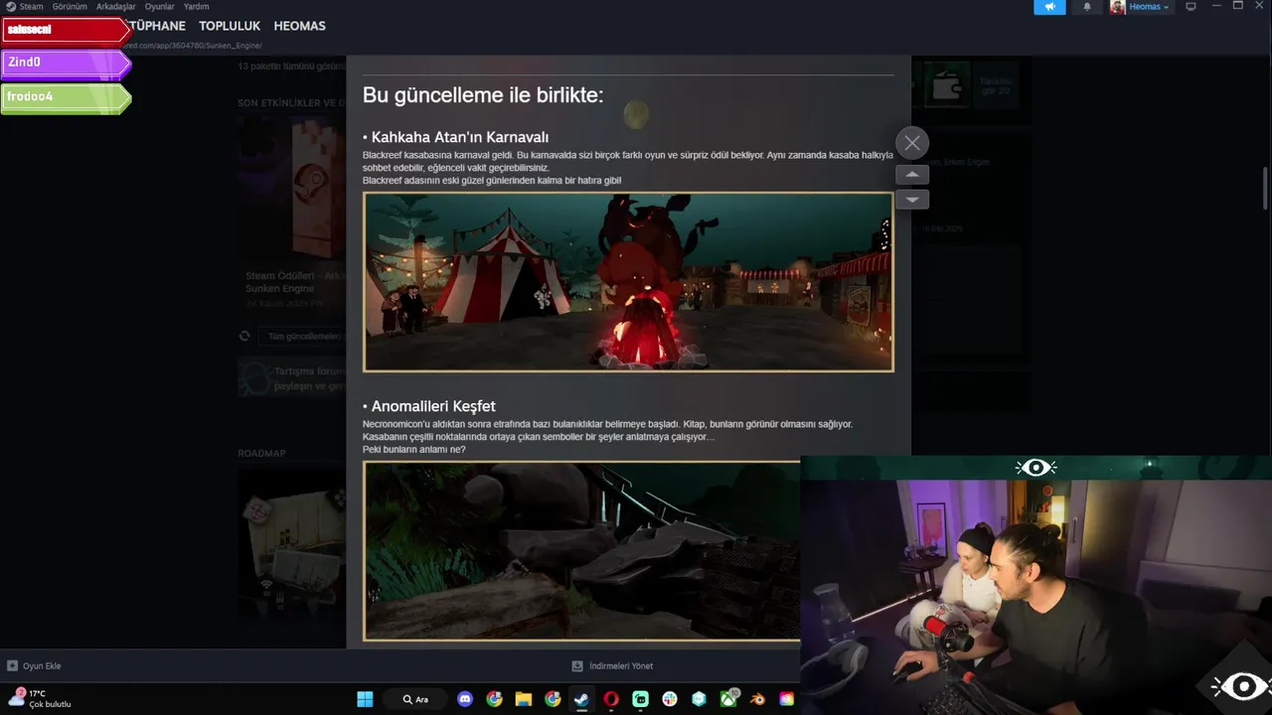
Task: Go to the HEOMAS profile tab
Action: [299, 26]
